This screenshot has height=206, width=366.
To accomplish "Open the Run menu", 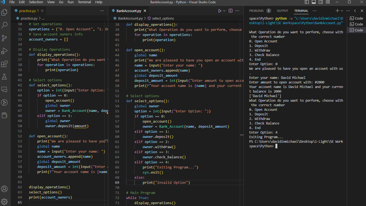I will pyautogui.click(x=70, y=2).
